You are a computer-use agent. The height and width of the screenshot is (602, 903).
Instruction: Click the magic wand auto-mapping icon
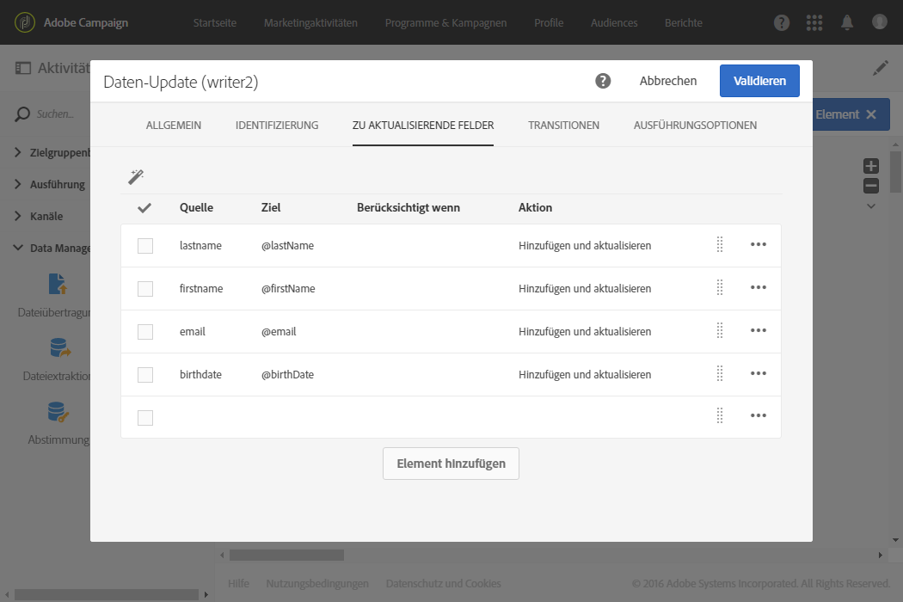tap(136, 177)
